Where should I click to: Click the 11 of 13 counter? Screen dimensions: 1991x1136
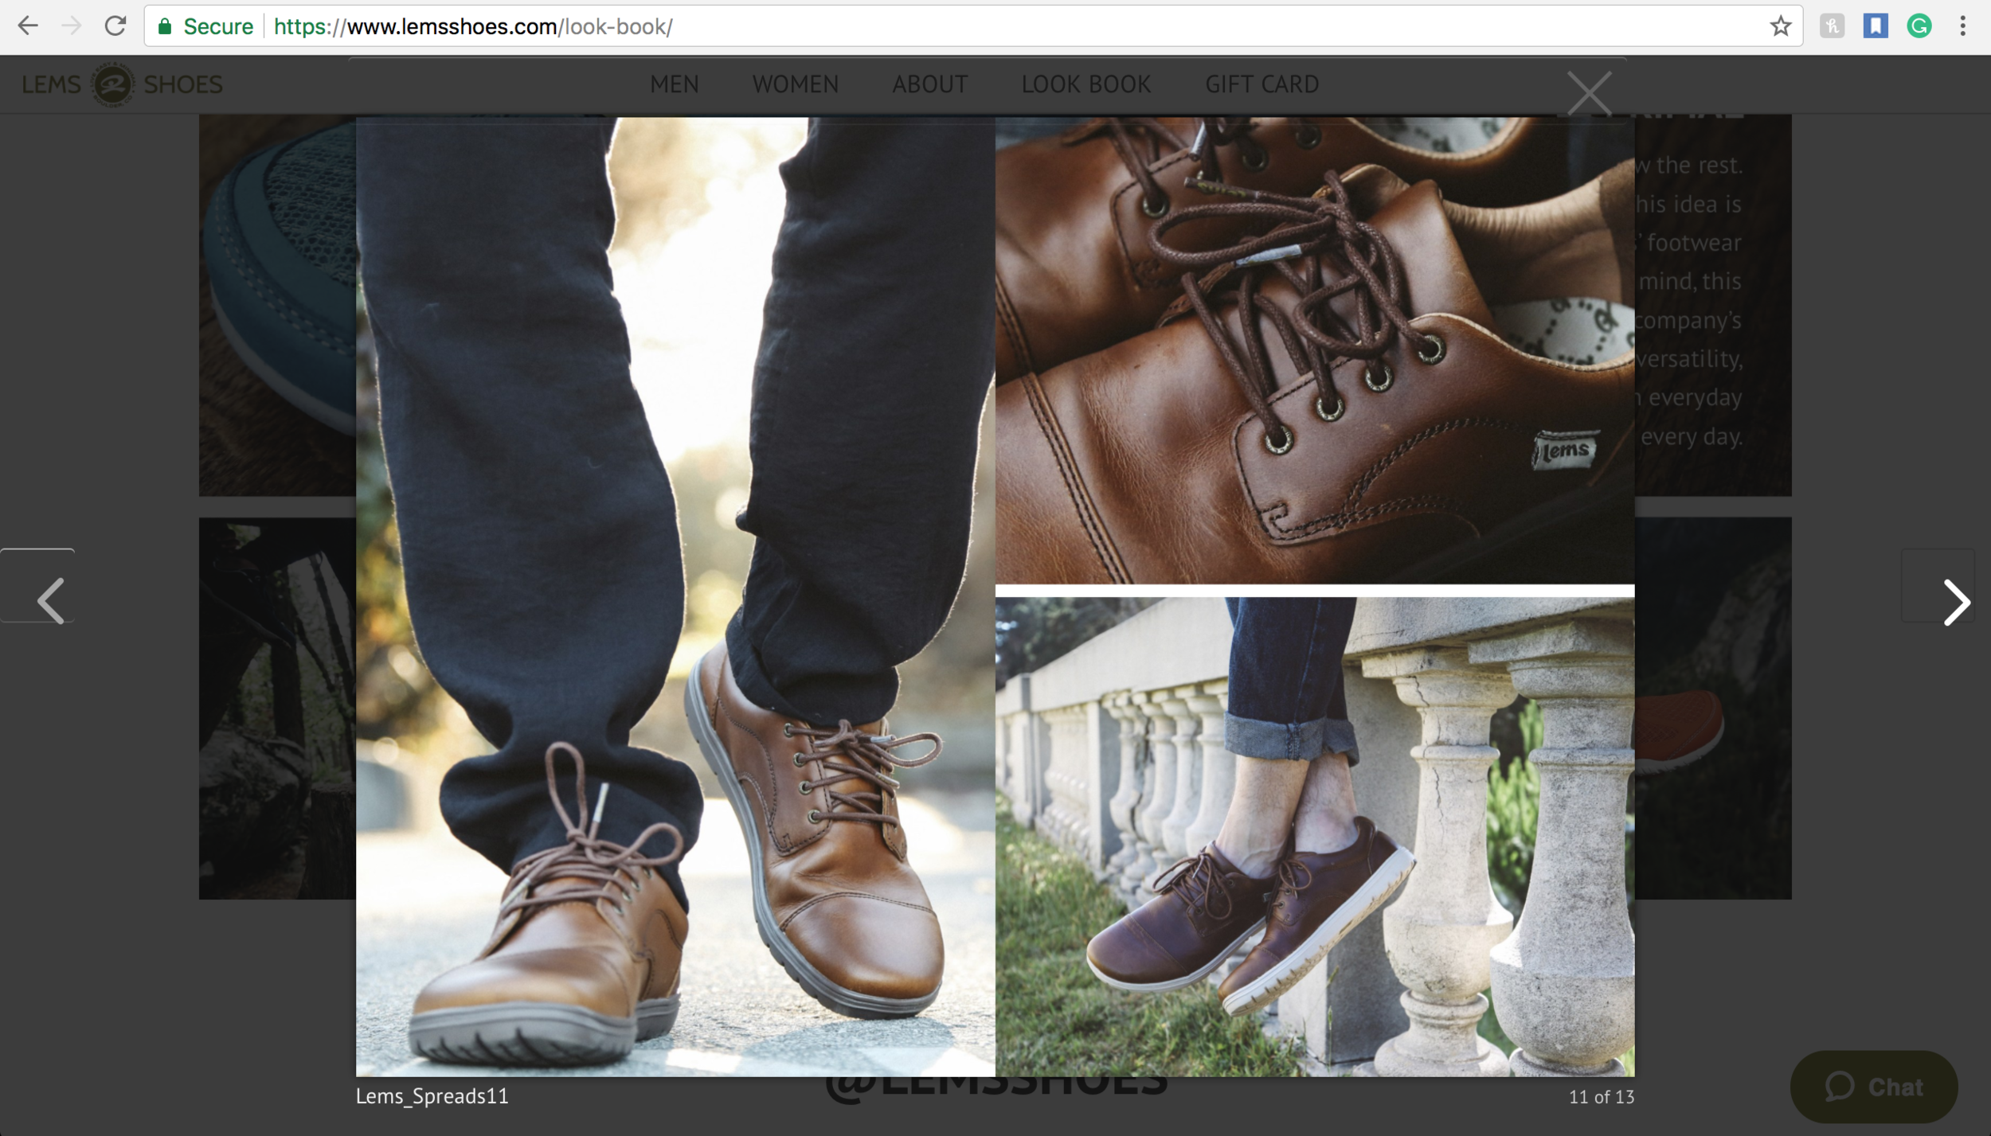1602,1097
